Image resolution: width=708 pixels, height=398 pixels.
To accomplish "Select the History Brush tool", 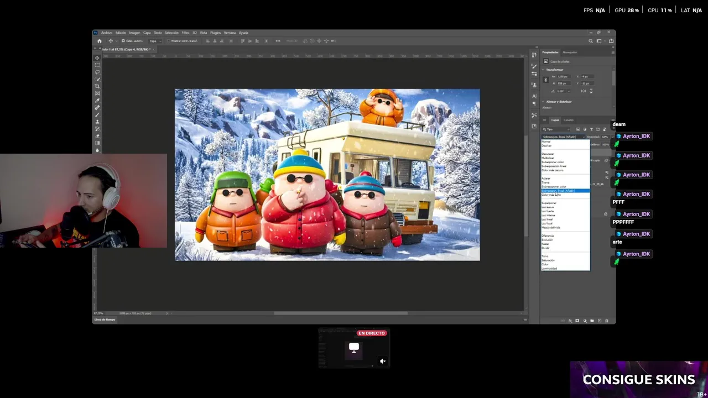I will point(97,129).
